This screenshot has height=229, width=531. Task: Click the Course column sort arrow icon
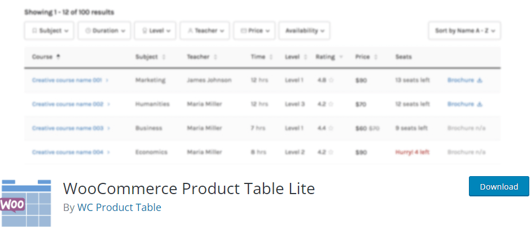tap(59, 57)
